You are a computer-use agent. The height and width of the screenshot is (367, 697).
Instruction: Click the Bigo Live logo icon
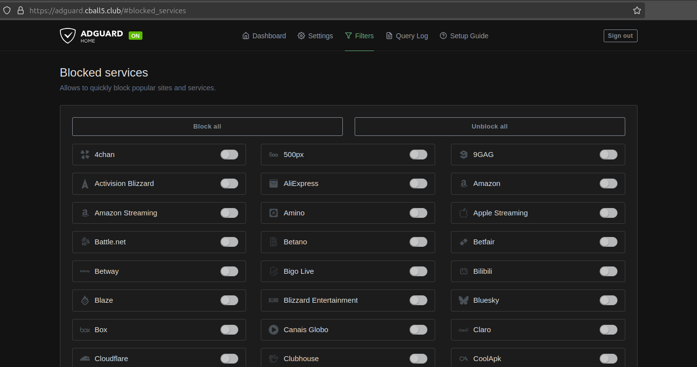(x=274, y=271)
